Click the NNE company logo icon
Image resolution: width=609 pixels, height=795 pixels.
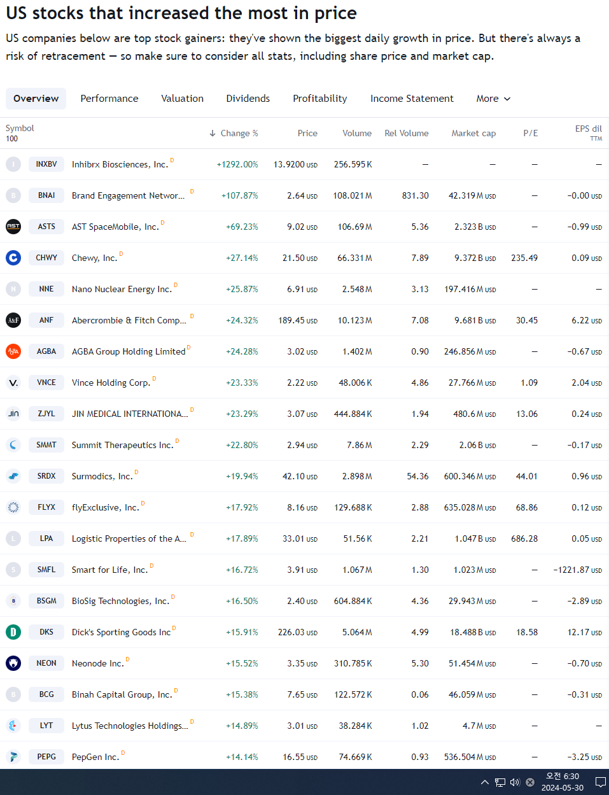coord(13,289)
